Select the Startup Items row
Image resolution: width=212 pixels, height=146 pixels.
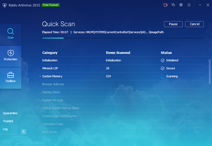(x=123, y=92)
